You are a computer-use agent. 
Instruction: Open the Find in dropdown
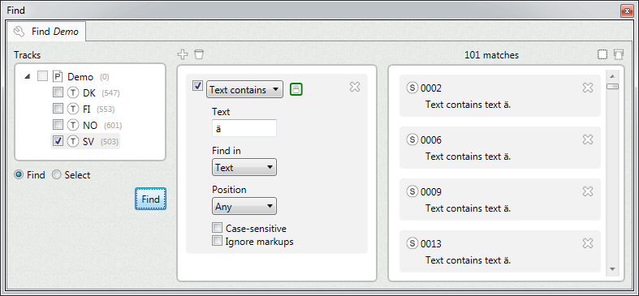244,167
